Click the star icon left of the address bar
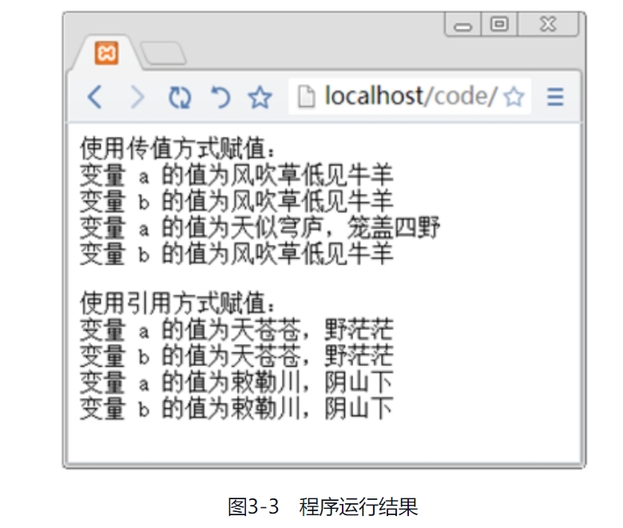623x528 pixels. [260, 97]
